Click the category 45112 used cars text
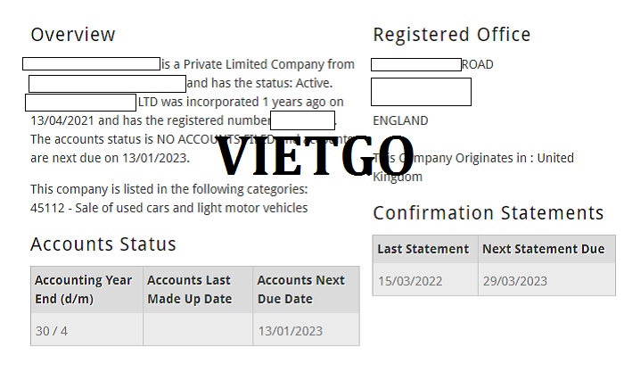The height and width of the screenshot is (372, 624). (169, 208)
